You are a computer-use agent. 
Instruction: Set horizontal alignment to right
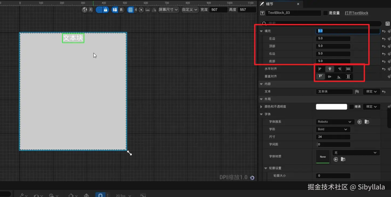coord(339,69)
